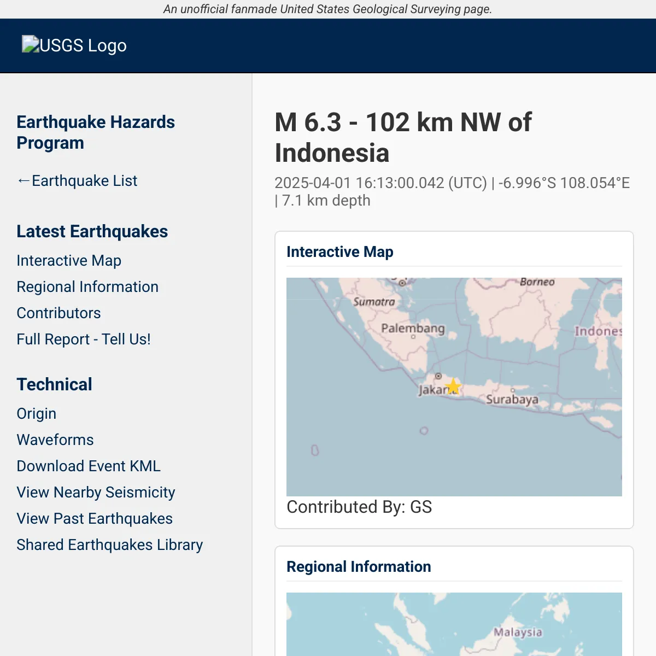
Task: Click the Regional Information card heading
Action: point(359,567)
